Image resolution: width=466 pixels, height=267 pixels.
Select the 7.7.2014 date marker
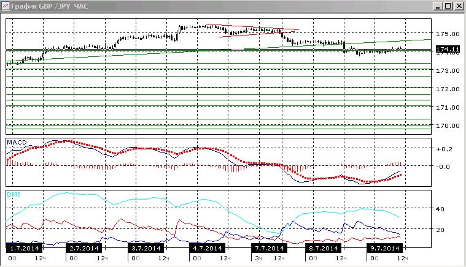pyautogui.click(x=270, y=248)
